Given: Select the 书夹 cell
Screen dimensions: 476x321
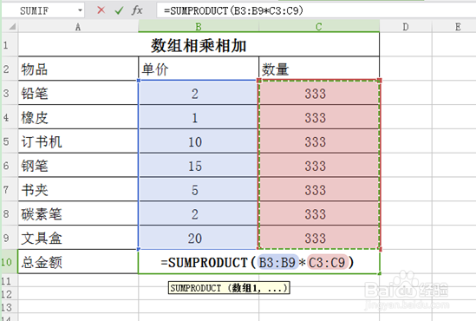Looking at the screenshot, I should coord(78,189).
